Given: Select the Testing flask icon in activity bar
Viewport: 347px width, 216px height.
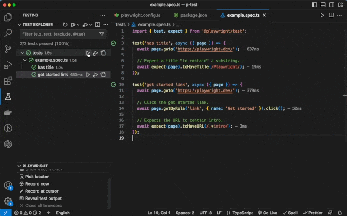Looking at the screenshot, I should pos(8,96).
